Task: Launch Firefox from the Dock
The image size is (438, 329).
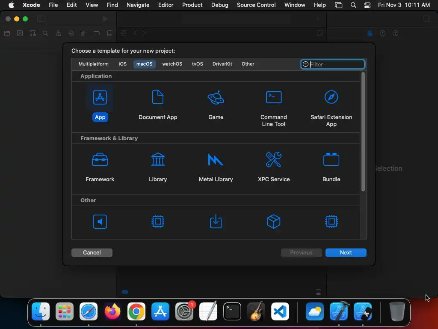Action: pos(112,311)
